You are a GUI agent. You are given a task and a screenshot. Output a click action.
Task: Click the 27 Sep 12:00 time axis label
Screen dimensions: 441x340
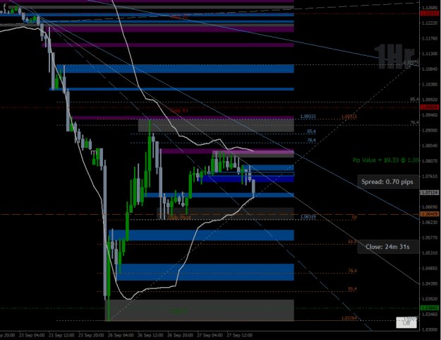coord(240,335)
